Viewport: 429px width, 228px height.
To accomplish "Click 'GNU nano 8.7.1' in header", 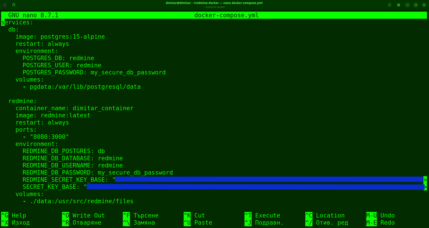I will [34, 15].
